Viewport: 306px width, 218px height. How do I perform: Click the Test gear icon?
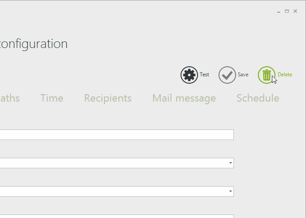point(189,75)
